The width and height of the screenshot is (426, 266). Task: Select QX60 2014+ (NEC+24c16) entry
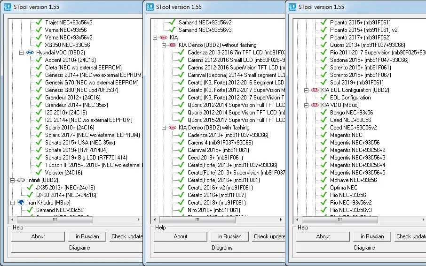click(x=66, y=195)
